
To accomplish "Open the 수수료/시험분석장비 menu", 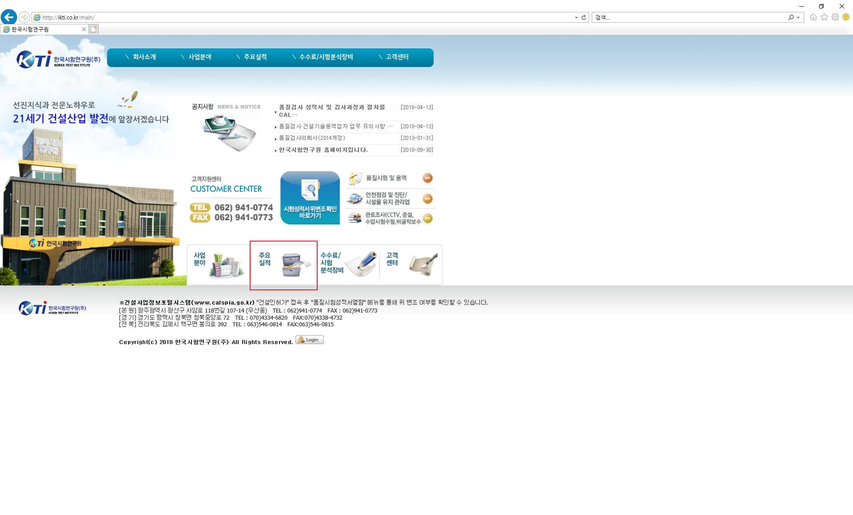I will [x=326, y=57].
